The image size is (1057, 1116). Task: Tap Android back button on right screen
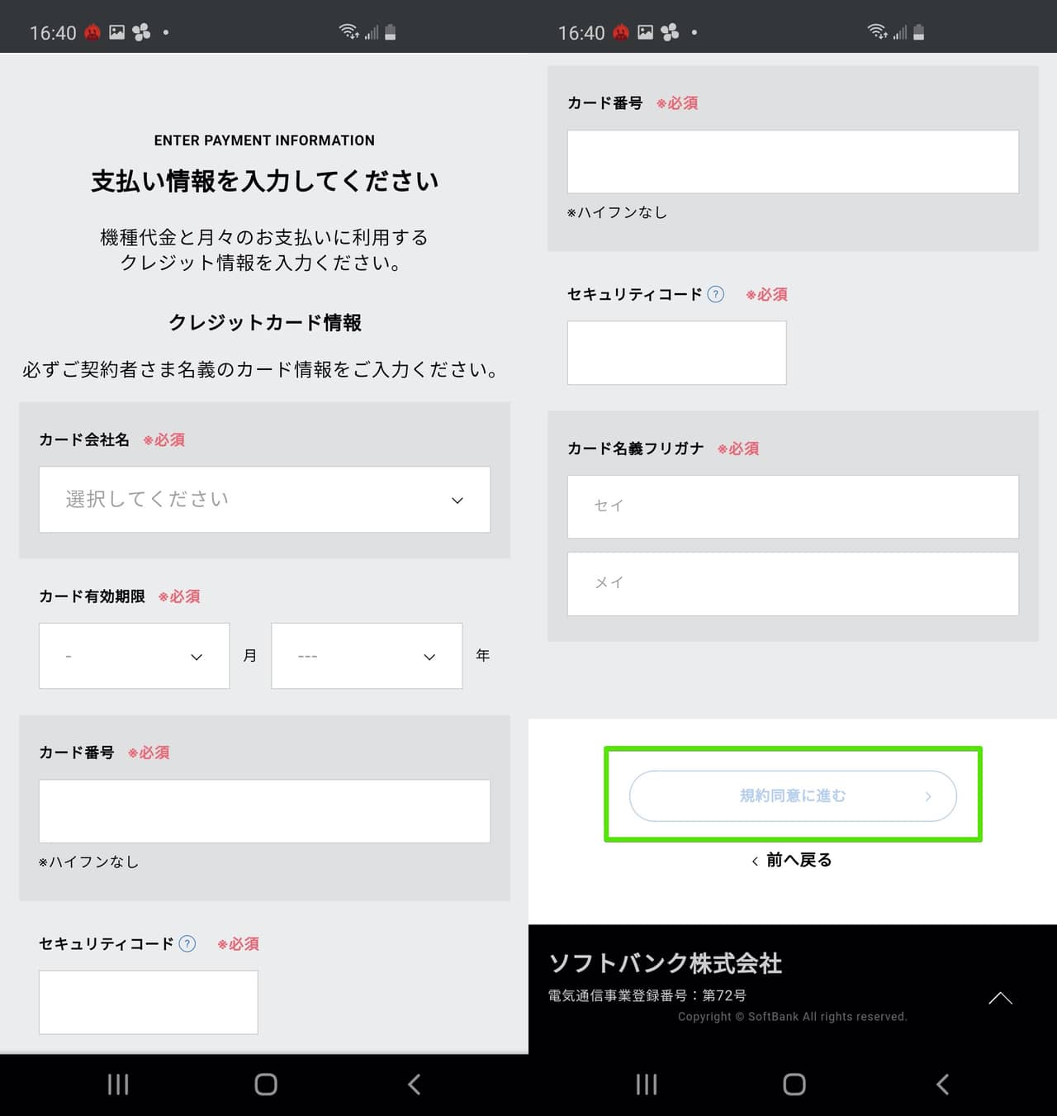[x=943, y=1084]
